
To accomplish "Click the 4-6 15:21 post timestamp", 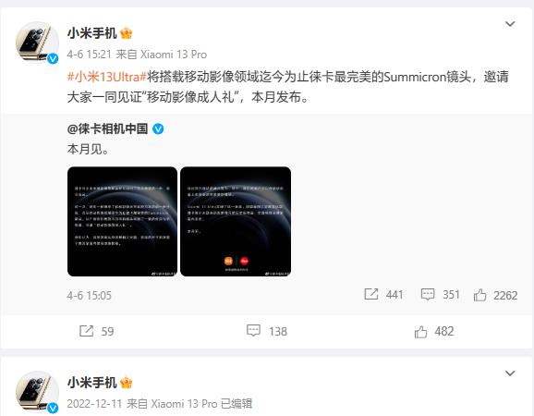I will (x=90, y=55).
